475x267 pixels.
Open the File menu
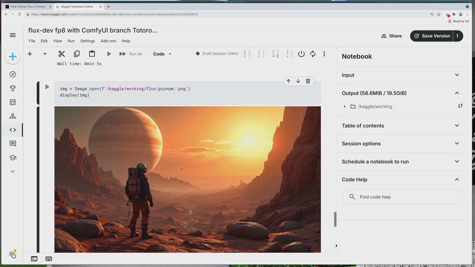(x=32, y=41)
